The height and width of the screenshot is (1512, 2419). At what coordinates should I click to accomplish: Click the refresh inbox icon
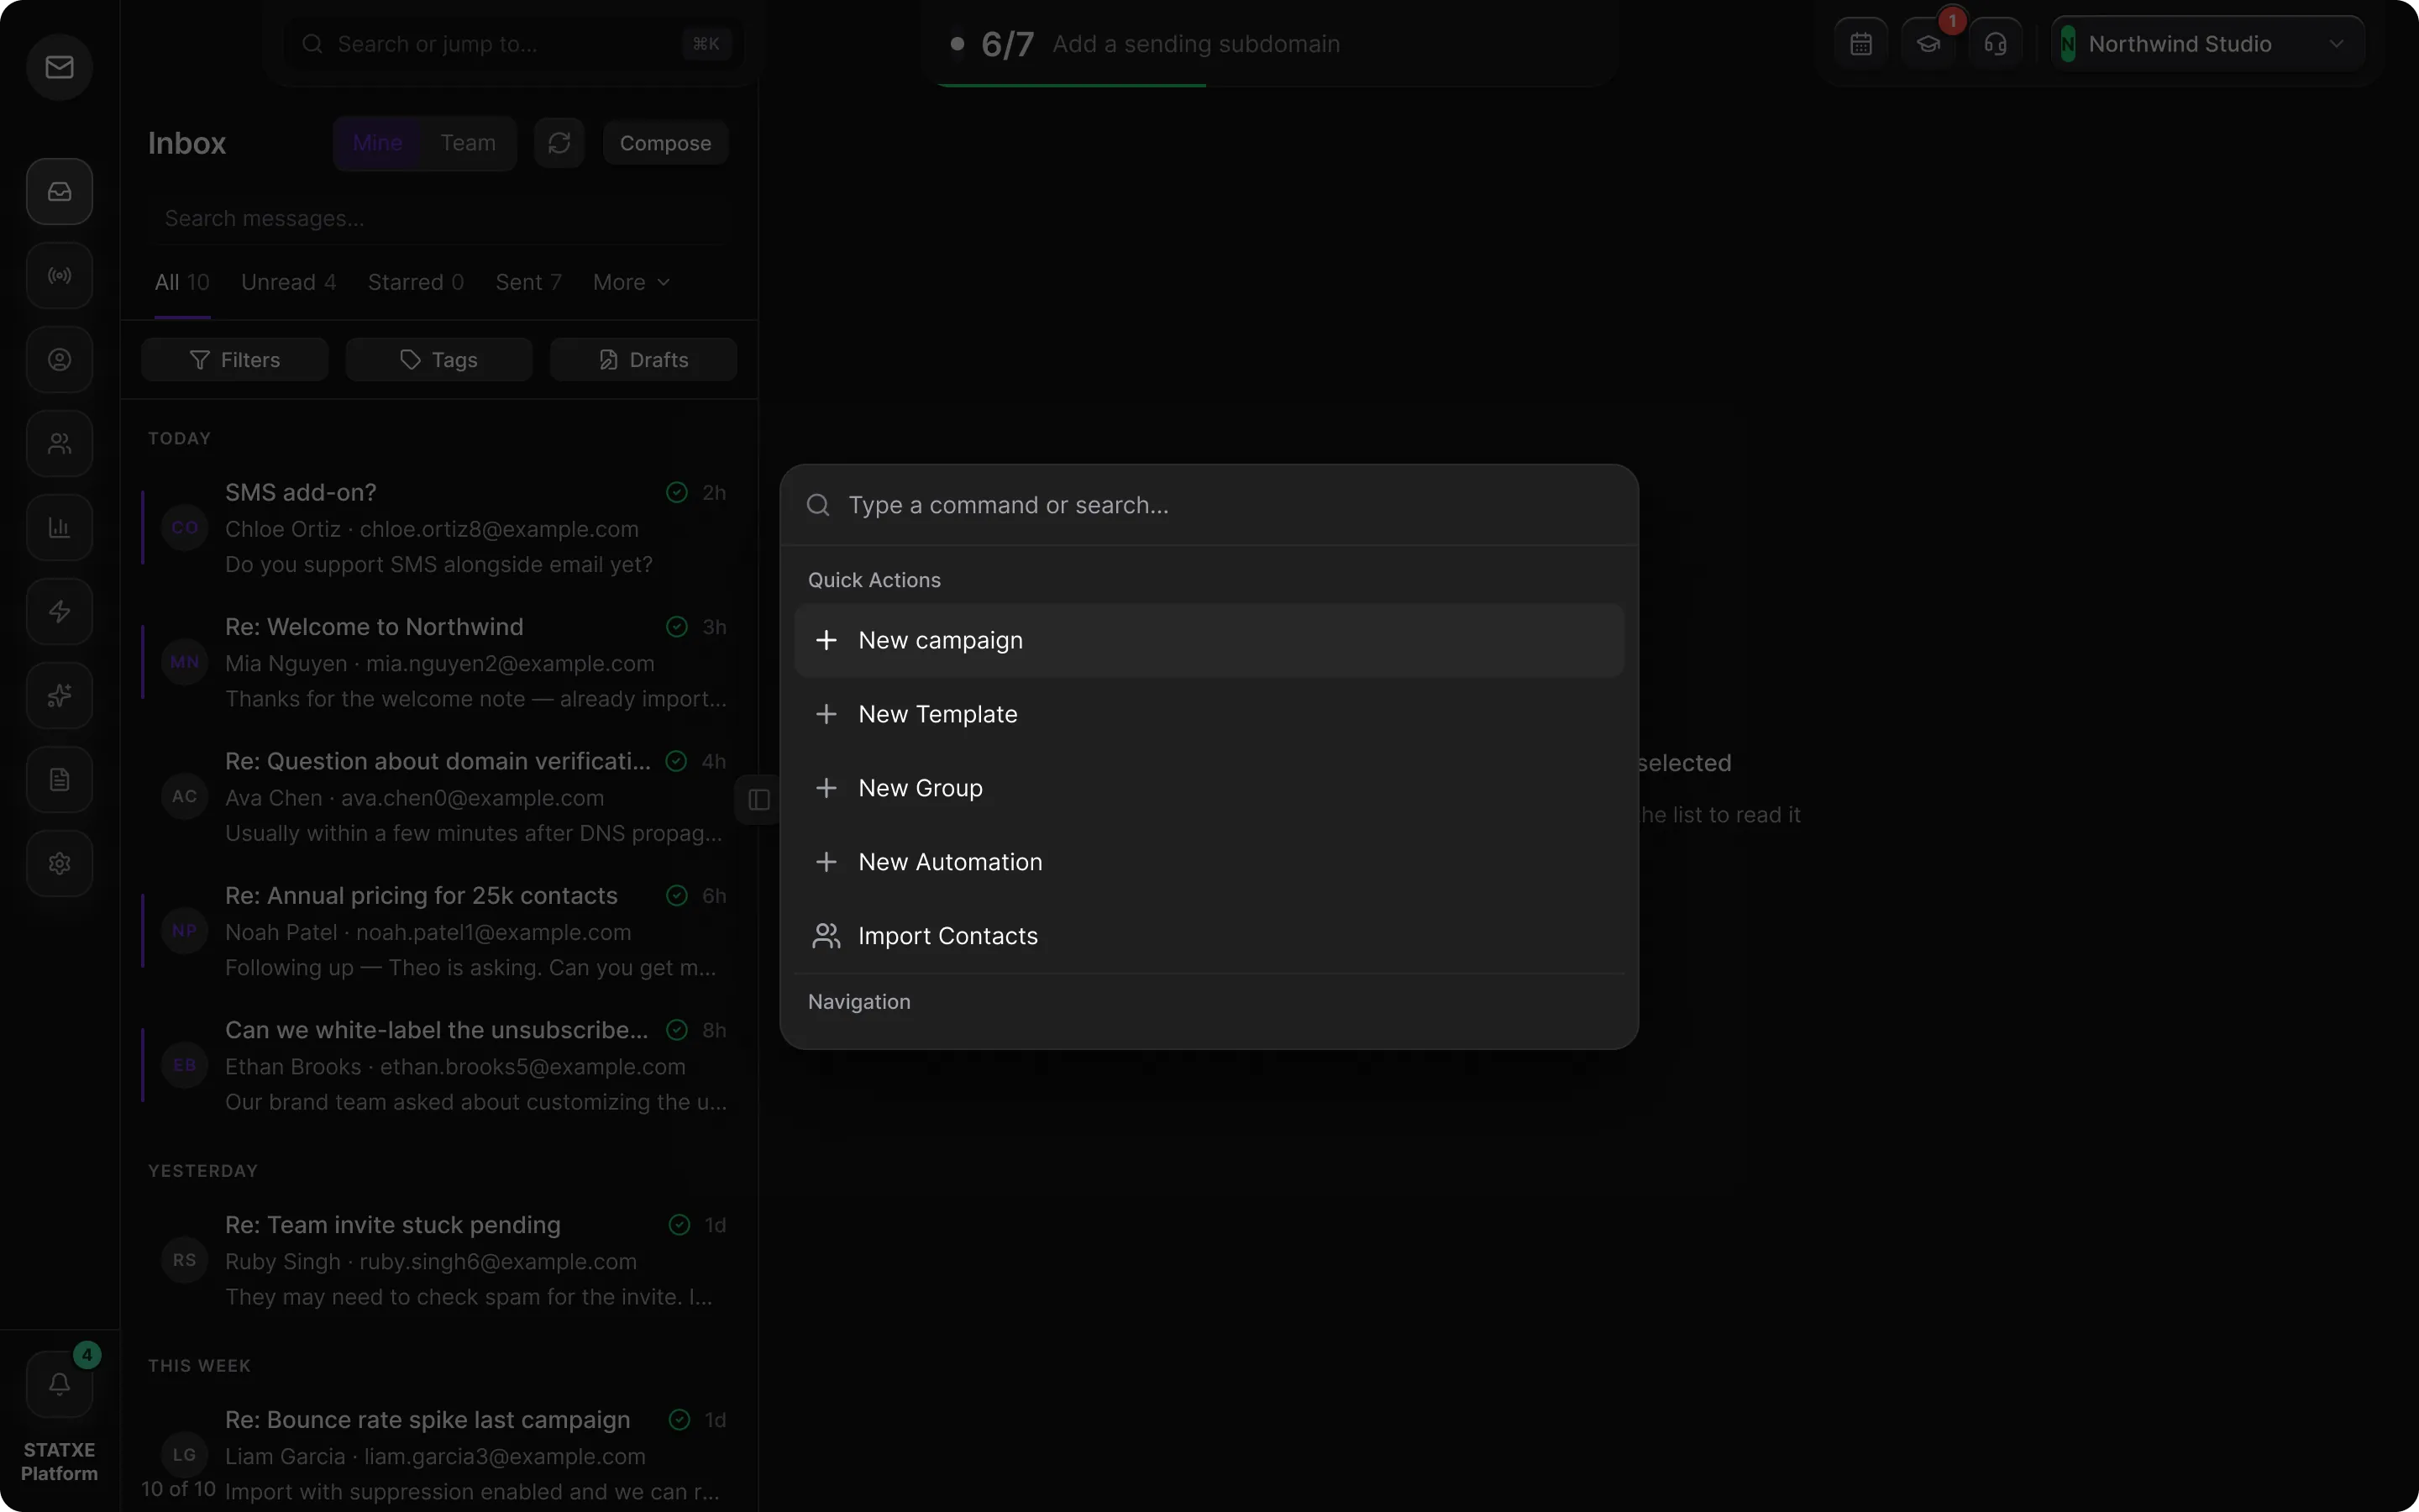[559, 143]
